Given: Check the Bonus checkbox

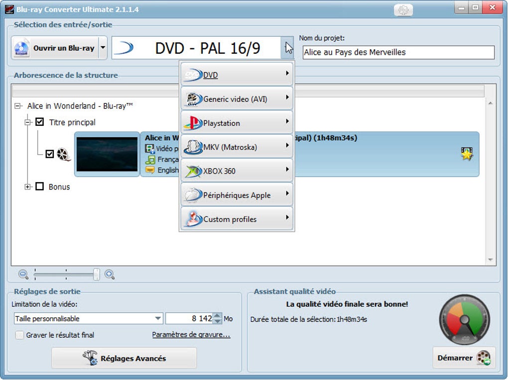Looking at the screenshot, I should coord(39,186).
